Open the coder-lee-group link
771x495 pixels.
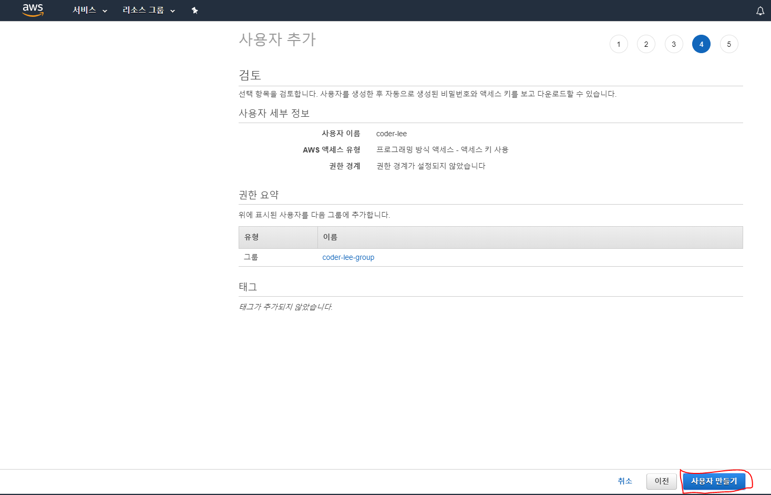(348, 257)
